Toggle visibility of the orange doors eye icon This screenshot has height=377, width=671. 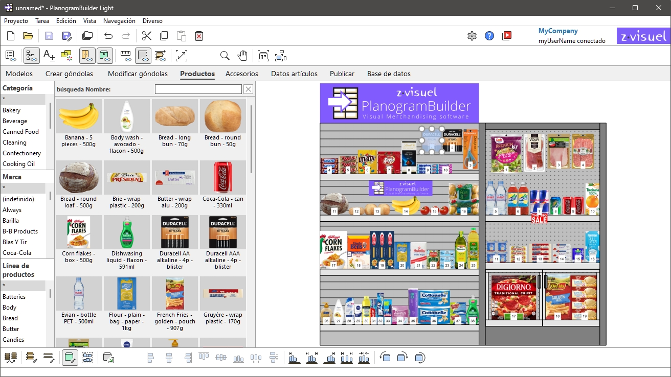(x=87, y=55)
